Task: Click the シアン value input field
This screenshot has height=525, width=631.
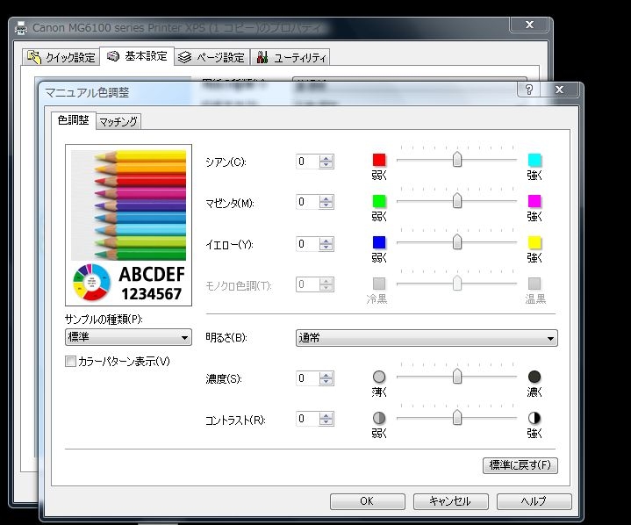Action: (x=307, y=162)
